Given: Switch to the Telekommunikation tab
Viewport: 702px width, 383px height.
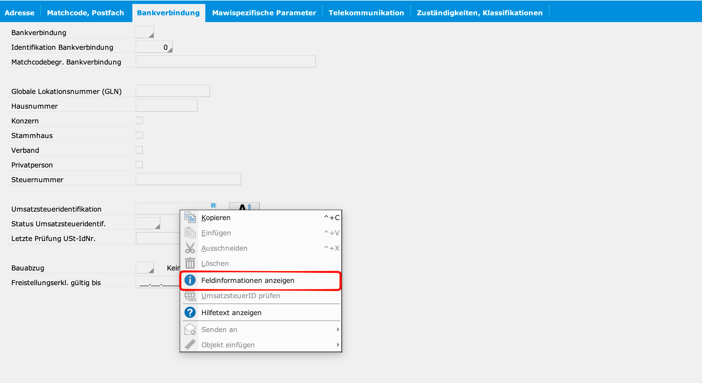Looking at the screenshot, I should pos(366,13).
